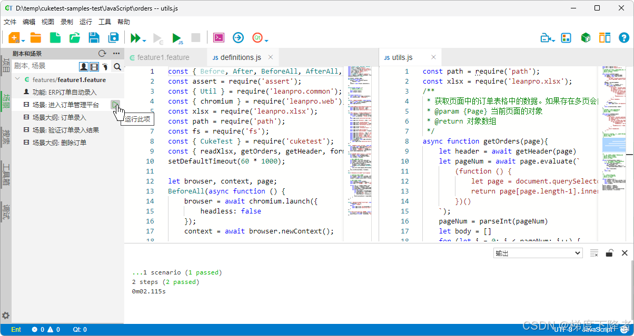Open settings via the gear icon
634x336 pixels.
(6, 315)
